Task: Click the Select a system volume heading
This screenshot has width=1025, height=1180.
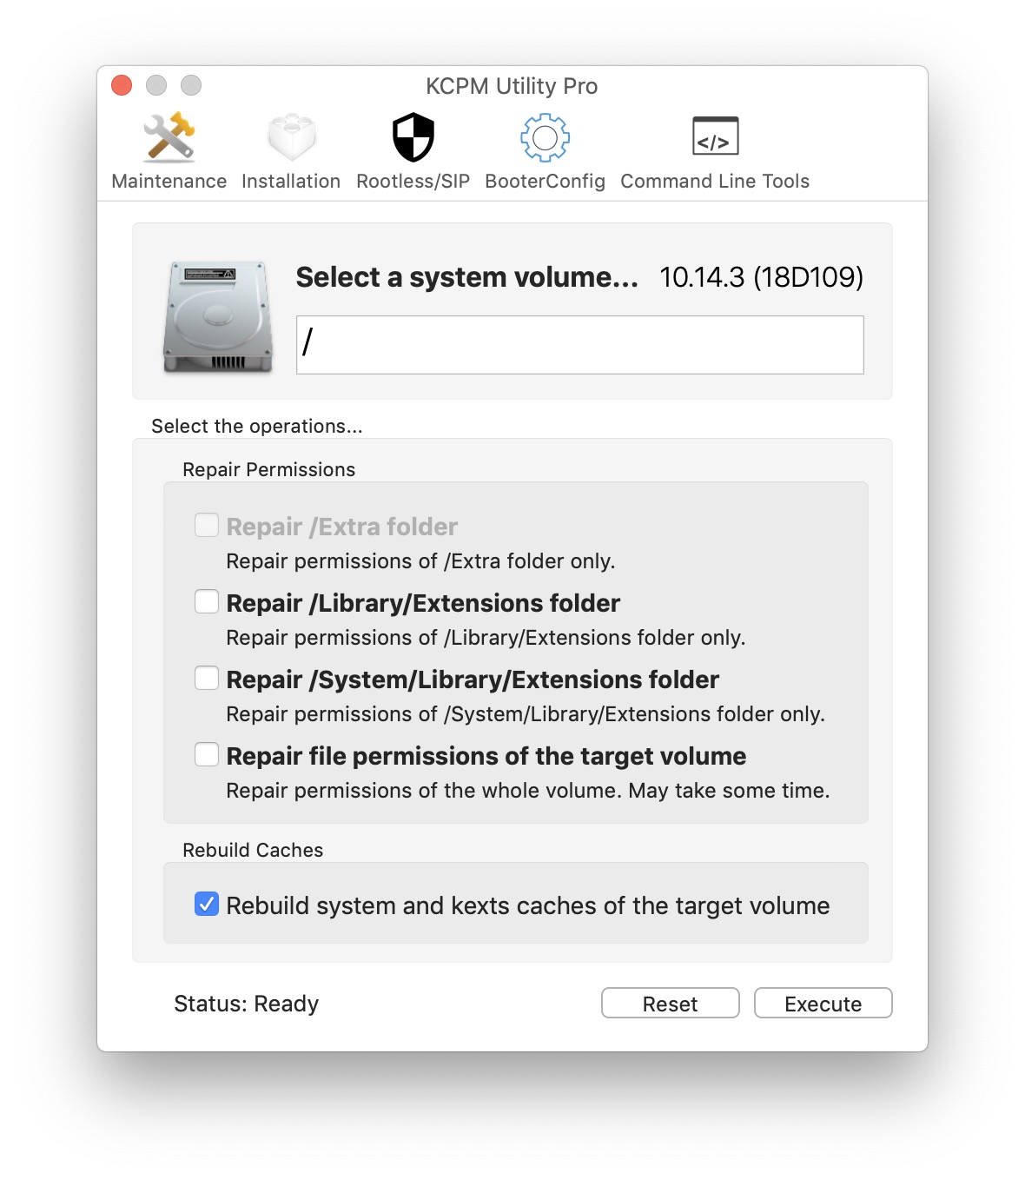Action: click(467, 277)
